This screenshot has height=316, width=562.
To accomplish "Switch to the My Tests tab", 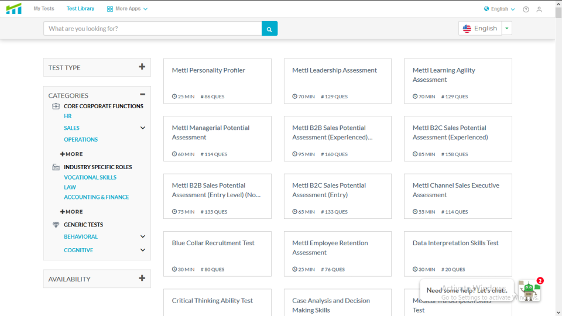I will pos(44,9).
